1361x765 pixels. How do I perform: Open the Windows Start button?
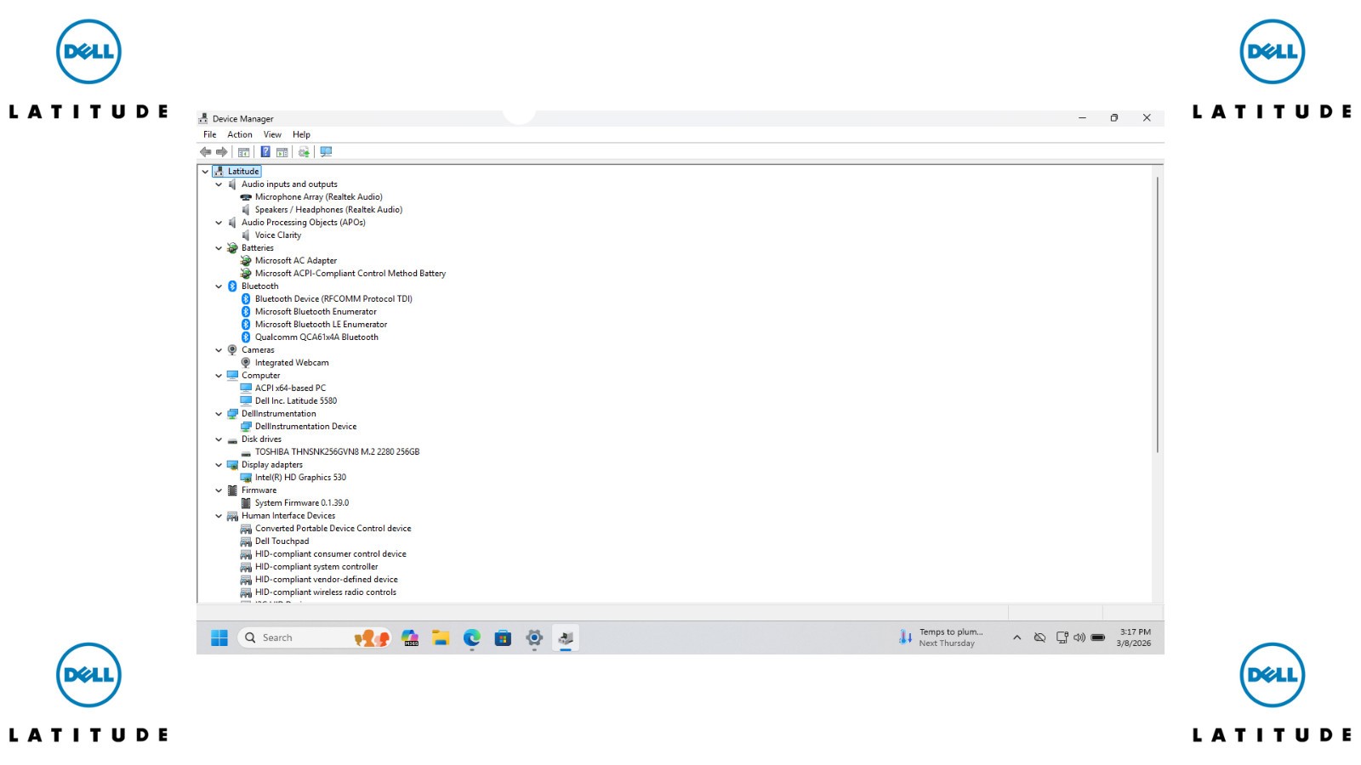pyautogui.click(x=219, y=638)
